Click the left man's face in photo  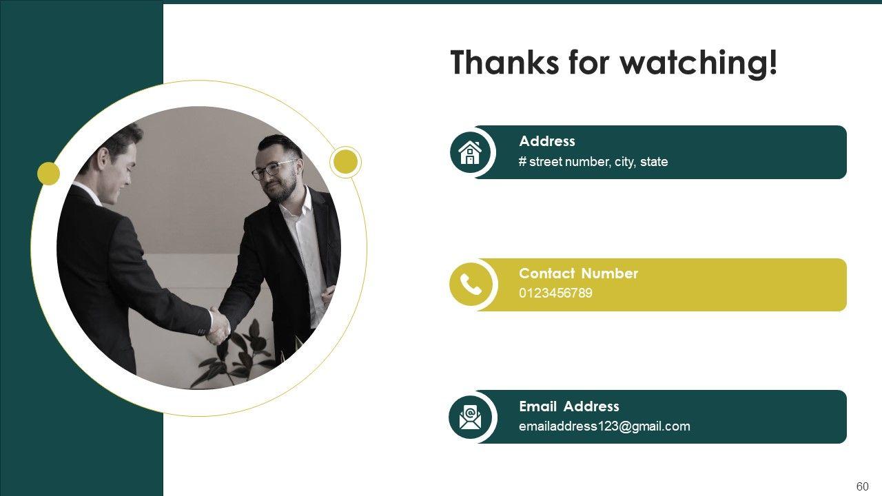pyautogui.click(x=121, y=164)
